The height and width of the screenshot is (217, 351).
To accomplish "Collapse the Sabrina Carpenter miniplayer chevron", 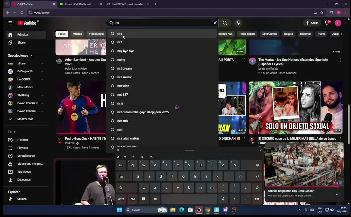I will [x=337, y=194].
